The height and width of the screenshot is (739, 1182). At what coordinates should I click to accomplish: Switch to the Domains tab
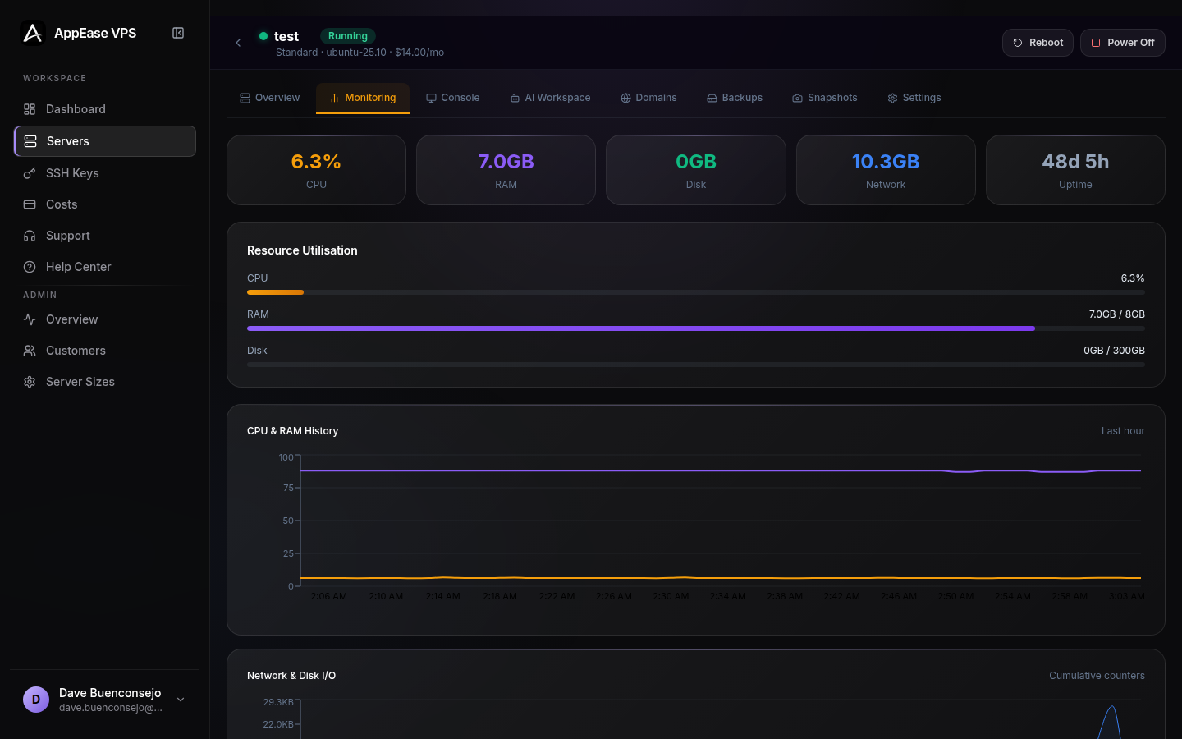pos(648,98)
